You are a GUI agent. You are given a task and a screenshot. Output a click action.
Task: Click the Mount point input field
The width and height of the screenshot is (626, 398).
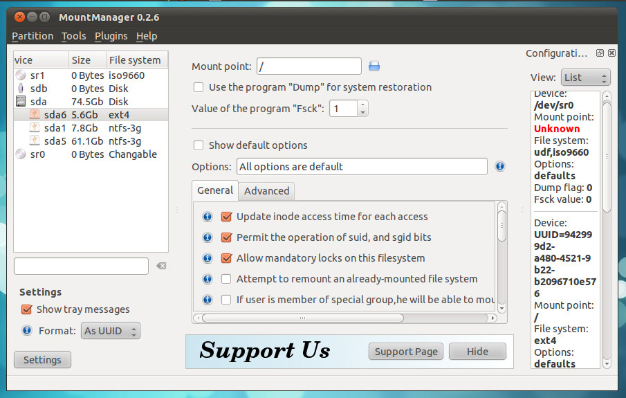(x=309, y=66)
